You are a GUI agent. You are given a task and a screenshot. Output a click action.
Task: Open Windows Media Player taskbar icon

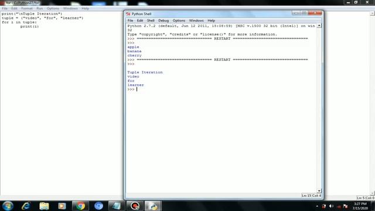(62, 206)
